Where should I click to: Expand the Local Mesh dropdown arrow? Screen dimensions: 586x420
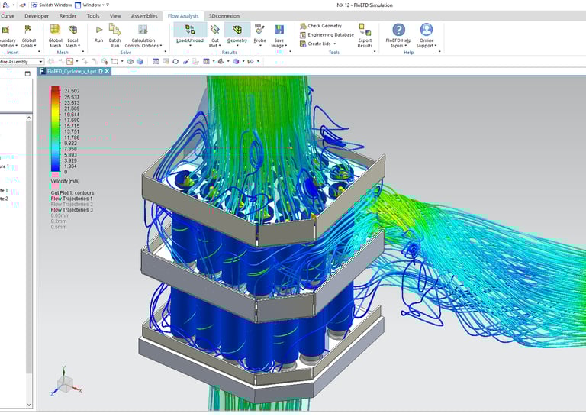(x=79, y=46)
